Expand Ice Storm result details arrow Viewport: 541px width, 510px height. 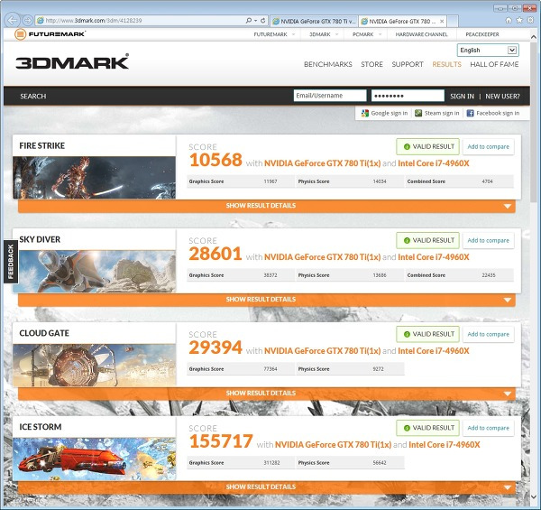point(507,487)
